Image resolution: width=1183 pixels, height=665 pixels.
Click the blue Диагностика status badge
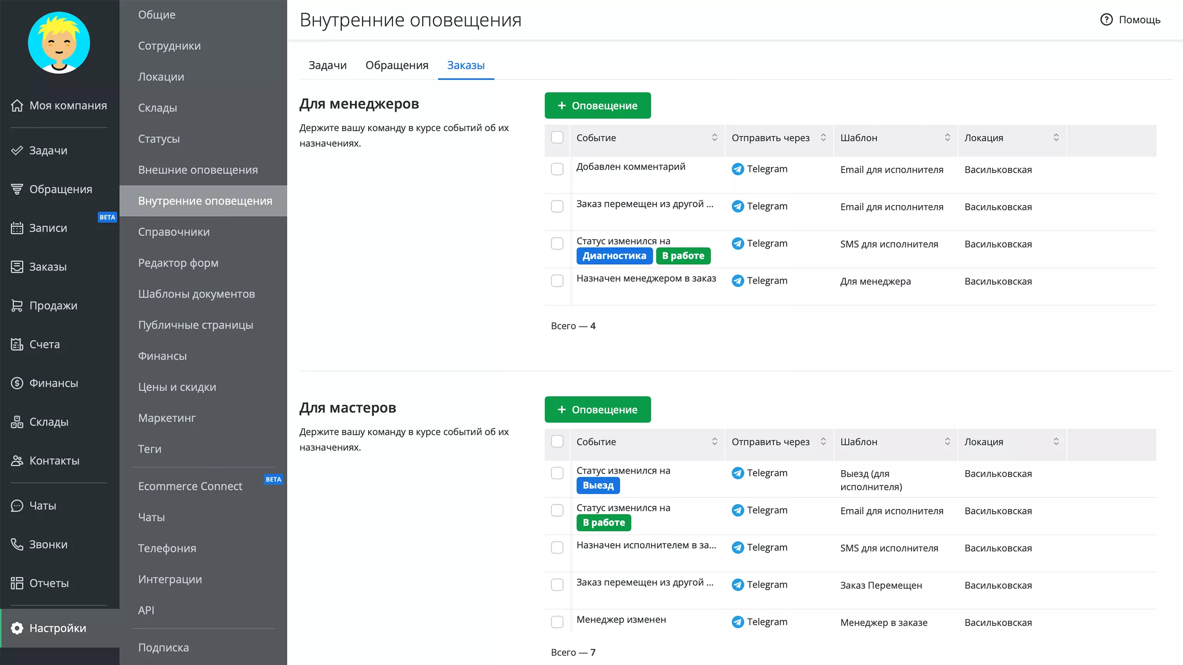click(614, 256)
